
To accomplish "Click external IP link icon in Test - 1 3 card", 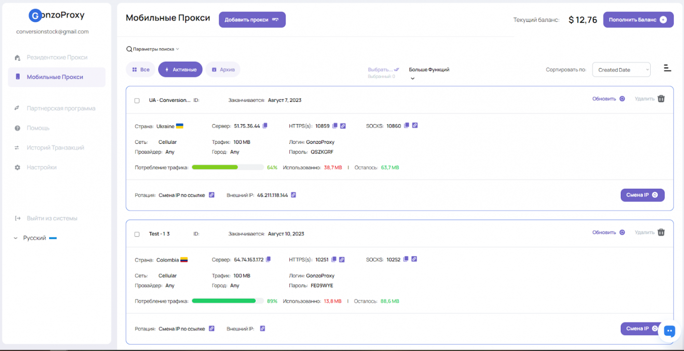I will coord(262,329).
